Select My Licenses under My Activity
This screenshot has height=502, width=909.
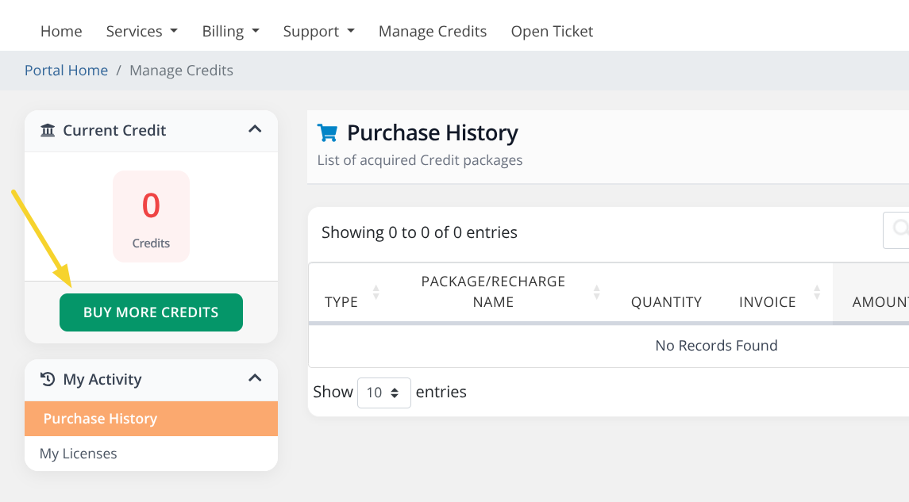(78, 454)
